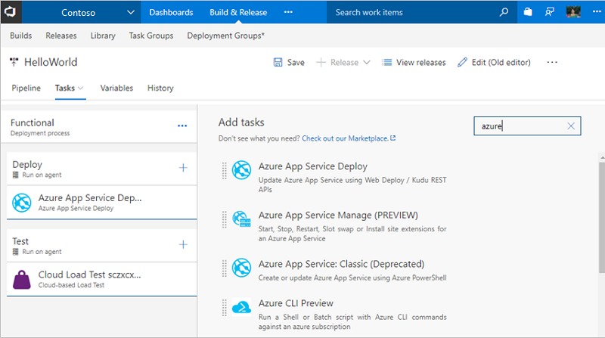Open the Build & Release hub
The height and width of the screenshot is (338, 605).
[x=238, y=12]
